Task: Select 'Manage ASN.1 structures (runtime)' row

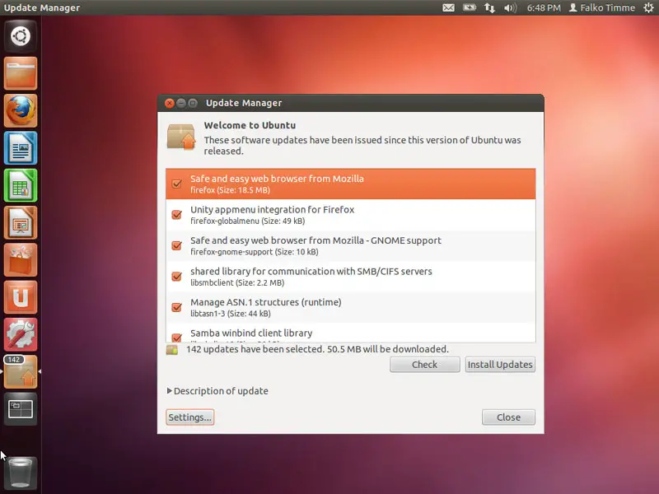Action: (x=351, y=307)
